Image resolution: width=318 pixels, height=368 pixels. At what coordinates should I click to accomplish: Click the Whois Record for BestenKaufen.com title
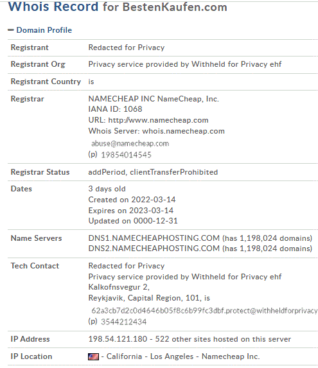[118, 6]
